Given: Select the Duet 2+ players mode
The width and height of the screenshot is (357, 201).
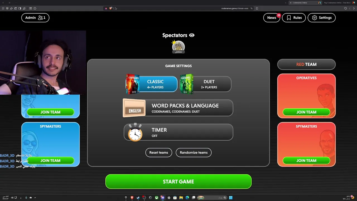Looking at the screenshot, I should click(206, 84).
